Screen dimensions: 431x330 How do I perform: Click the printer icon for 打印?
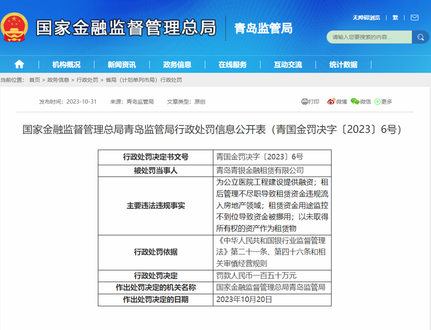pyautogui.click(x=304, y=102)
